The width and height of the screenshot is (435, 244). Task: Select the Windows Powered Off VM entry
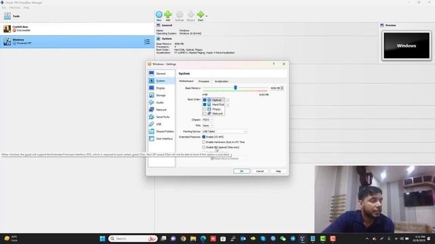[77, 42]
